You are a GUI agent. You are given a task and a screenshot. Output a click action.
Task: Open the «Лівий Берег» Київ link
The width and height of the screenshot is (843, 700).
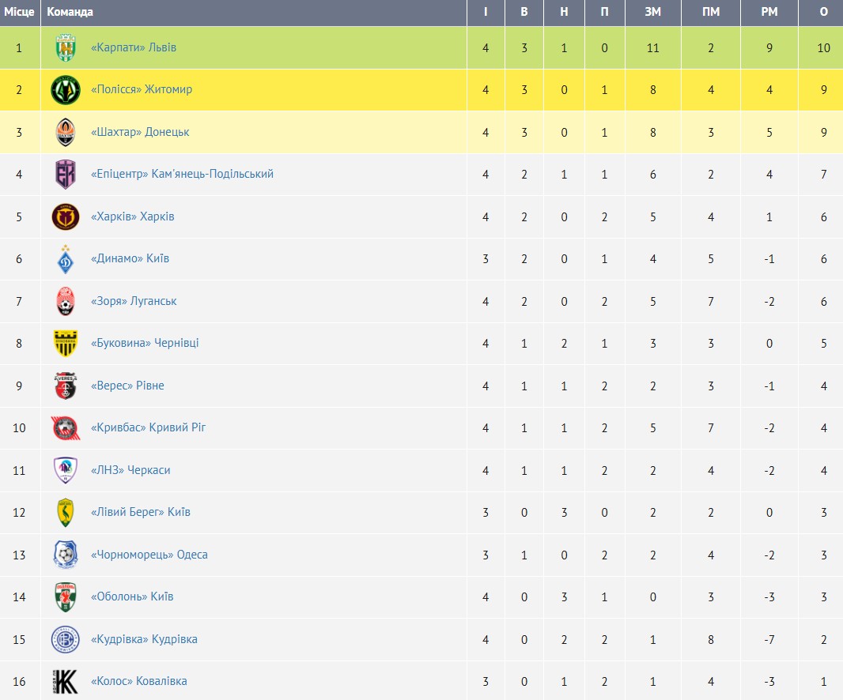(x=140, y=512)
